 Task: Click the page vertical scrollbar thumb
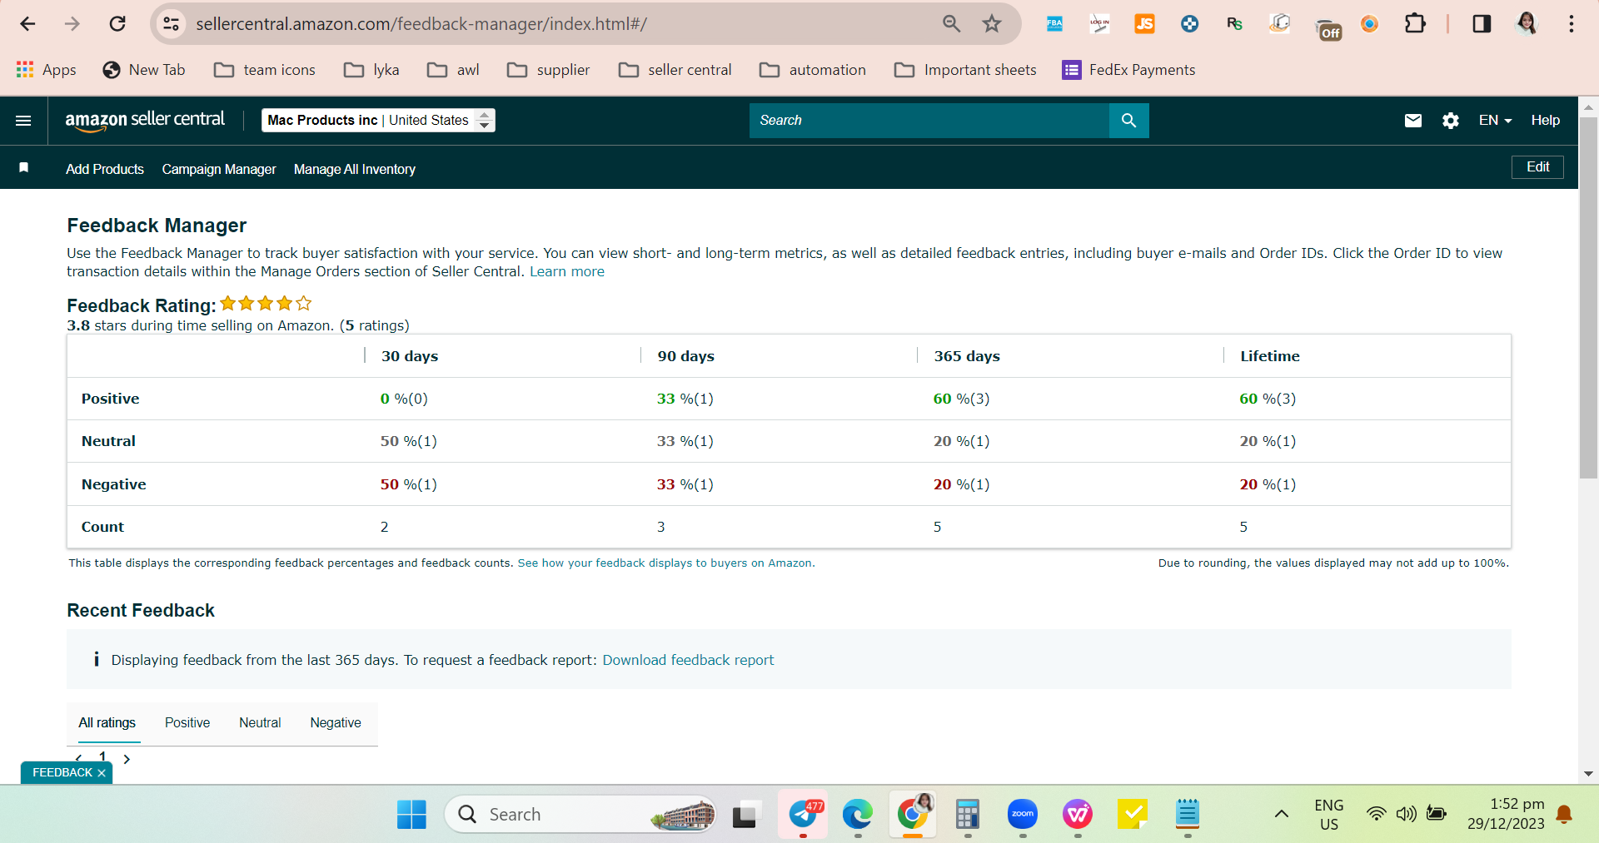coord(1588,298)
